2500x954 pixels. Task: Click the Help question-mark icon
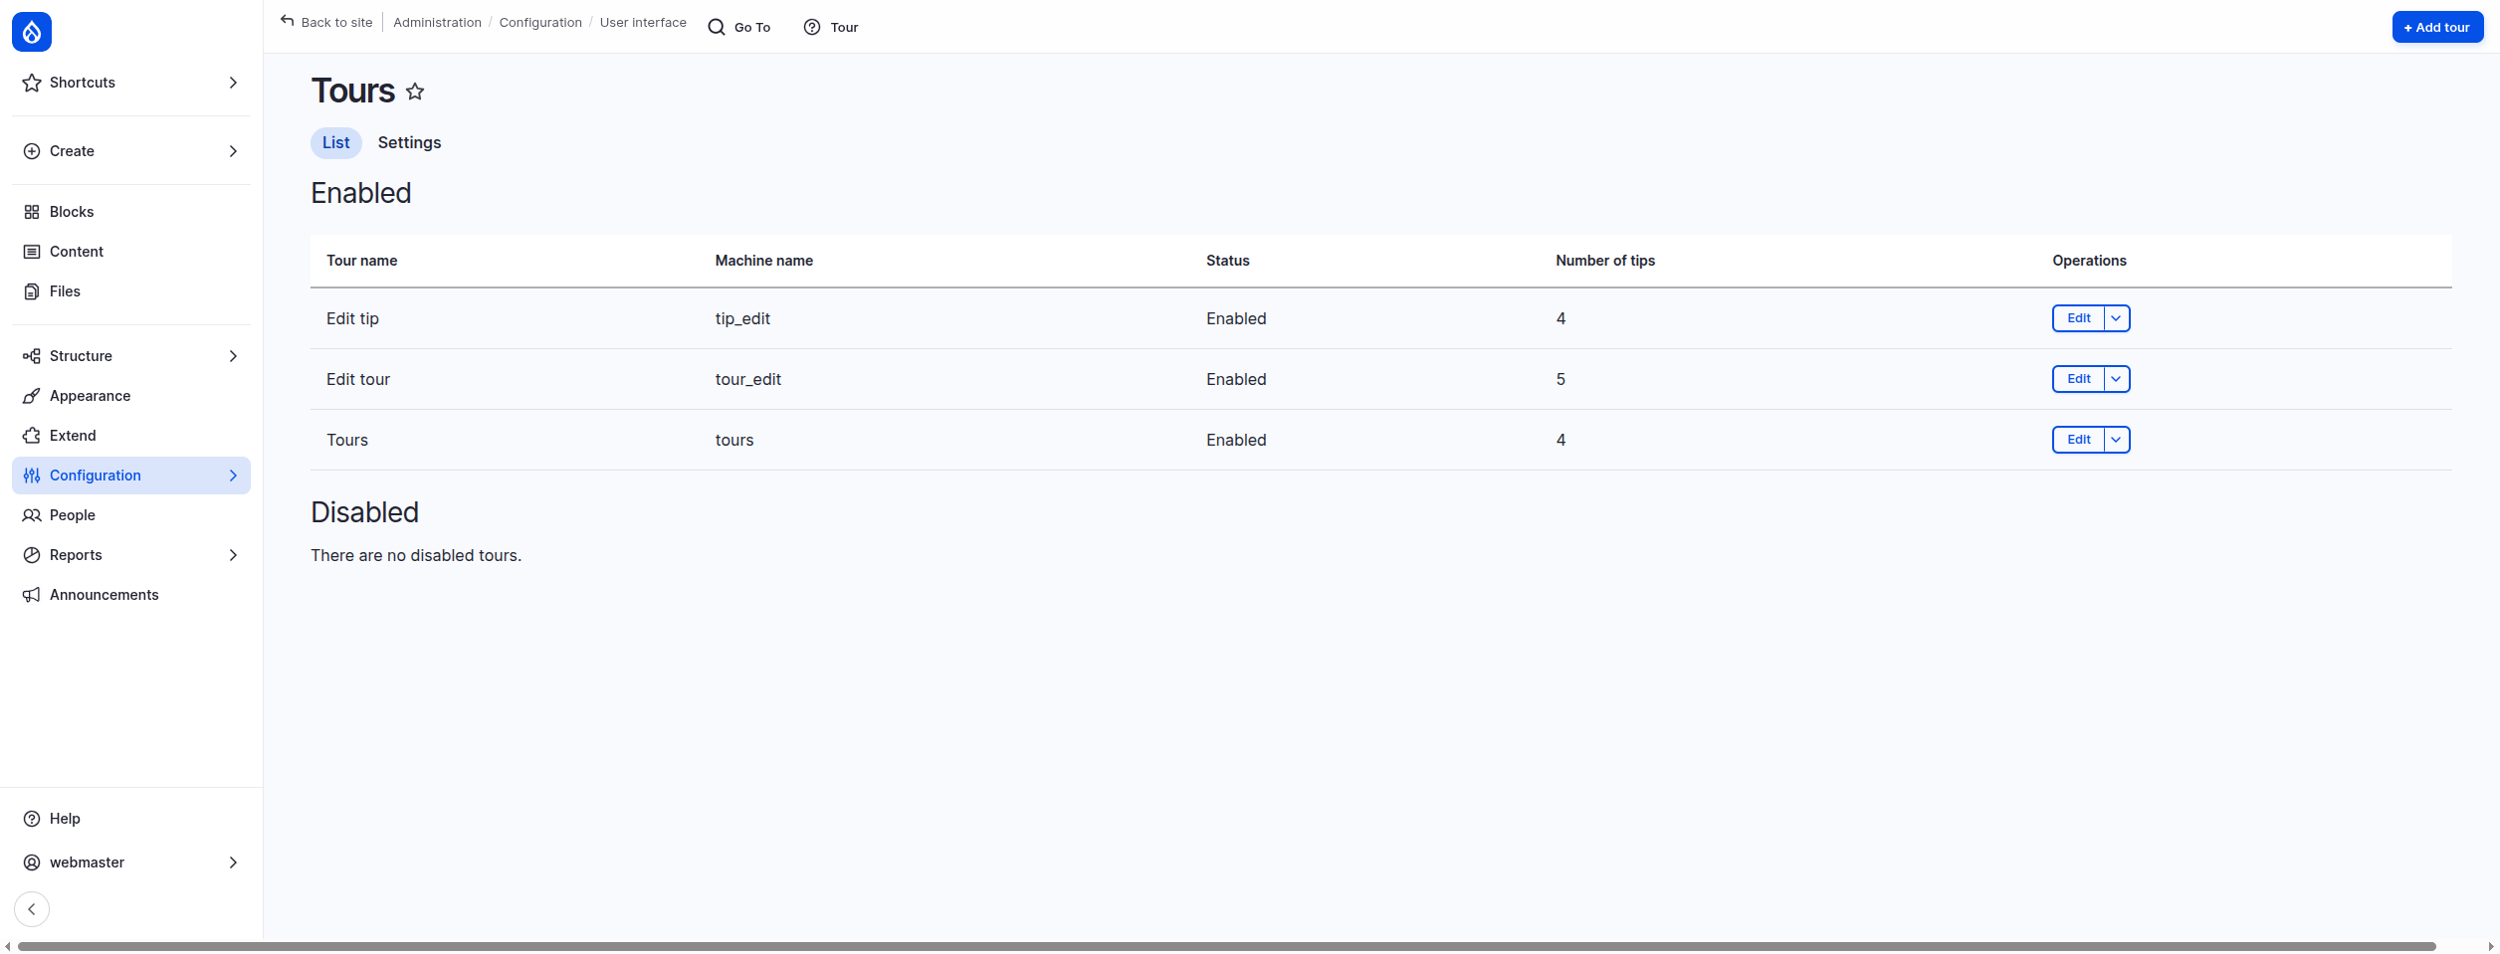[32, 819]
